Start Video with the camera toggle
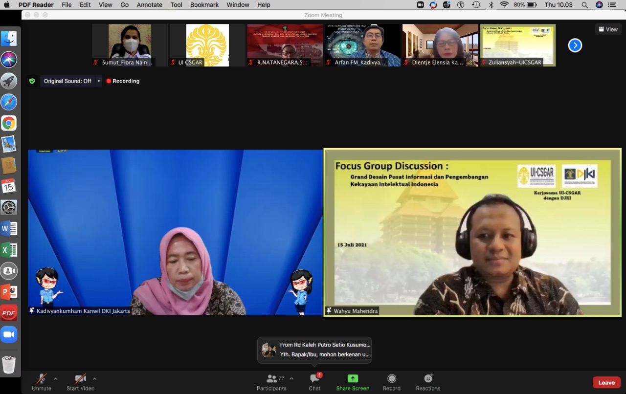The width and height of the screenshot is (626, 394). [x=80, y=379]
